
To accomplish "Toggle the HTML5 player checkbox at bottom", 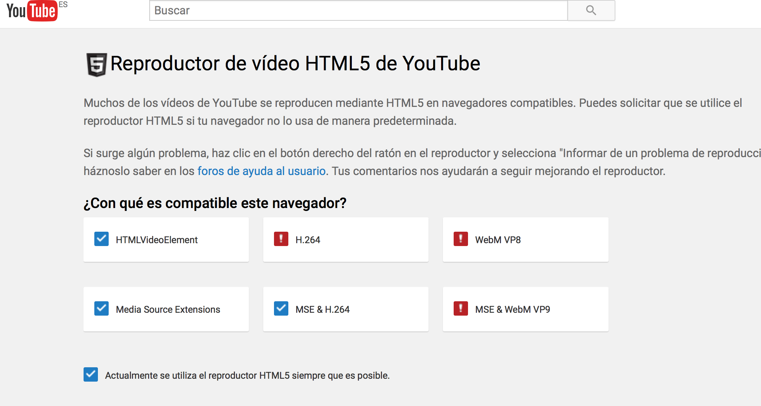I will click(91, 374).
